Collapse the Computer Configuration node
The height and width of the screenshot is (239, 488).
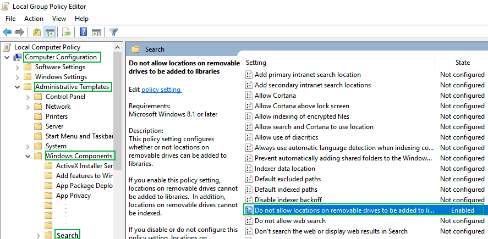[7, 57]
